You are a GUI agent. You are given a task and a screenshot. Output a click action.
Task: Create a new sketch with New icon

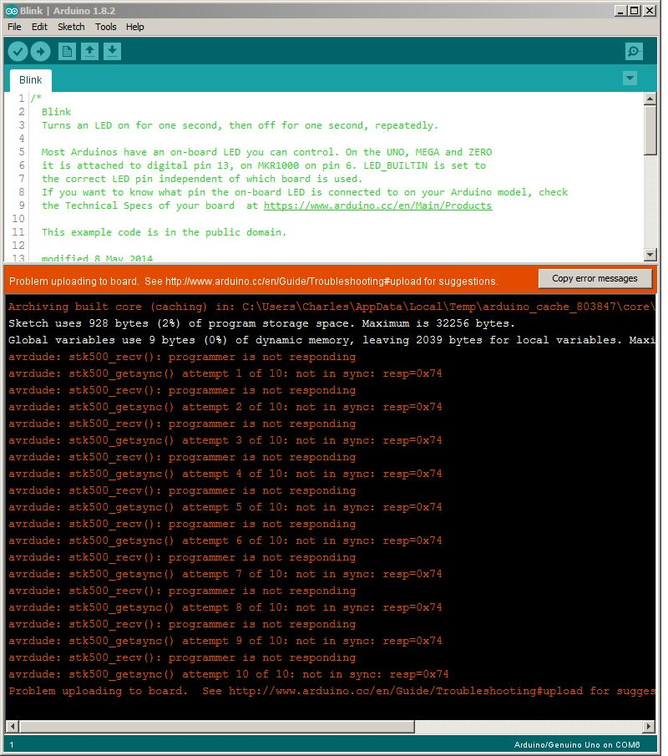[x=67, y=52]
